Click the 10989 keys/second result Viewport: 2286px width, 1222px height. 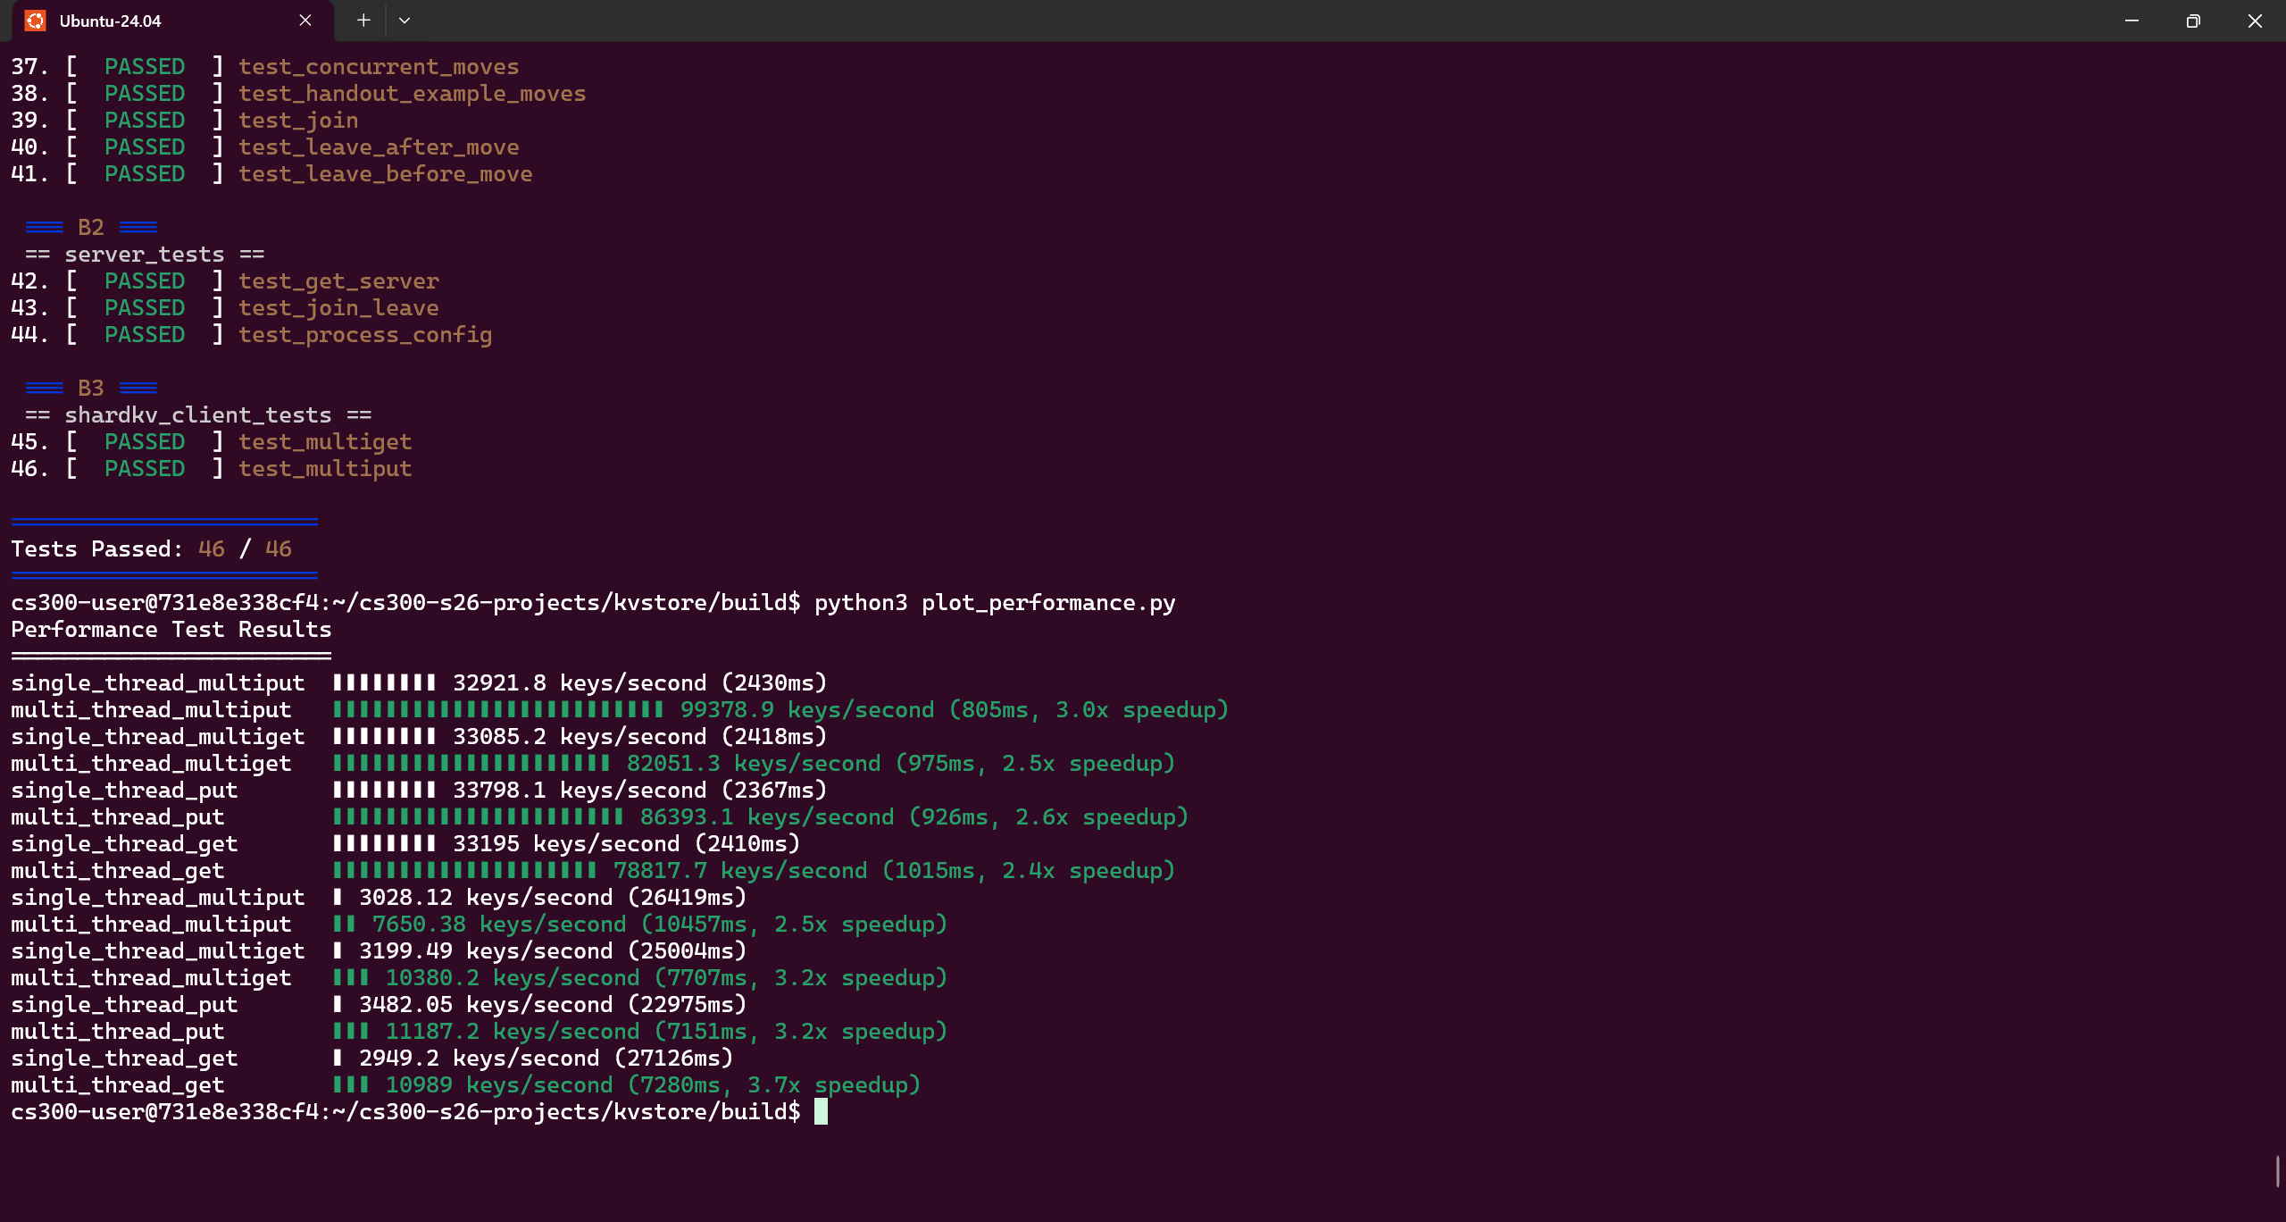[x=499, y=1085]
